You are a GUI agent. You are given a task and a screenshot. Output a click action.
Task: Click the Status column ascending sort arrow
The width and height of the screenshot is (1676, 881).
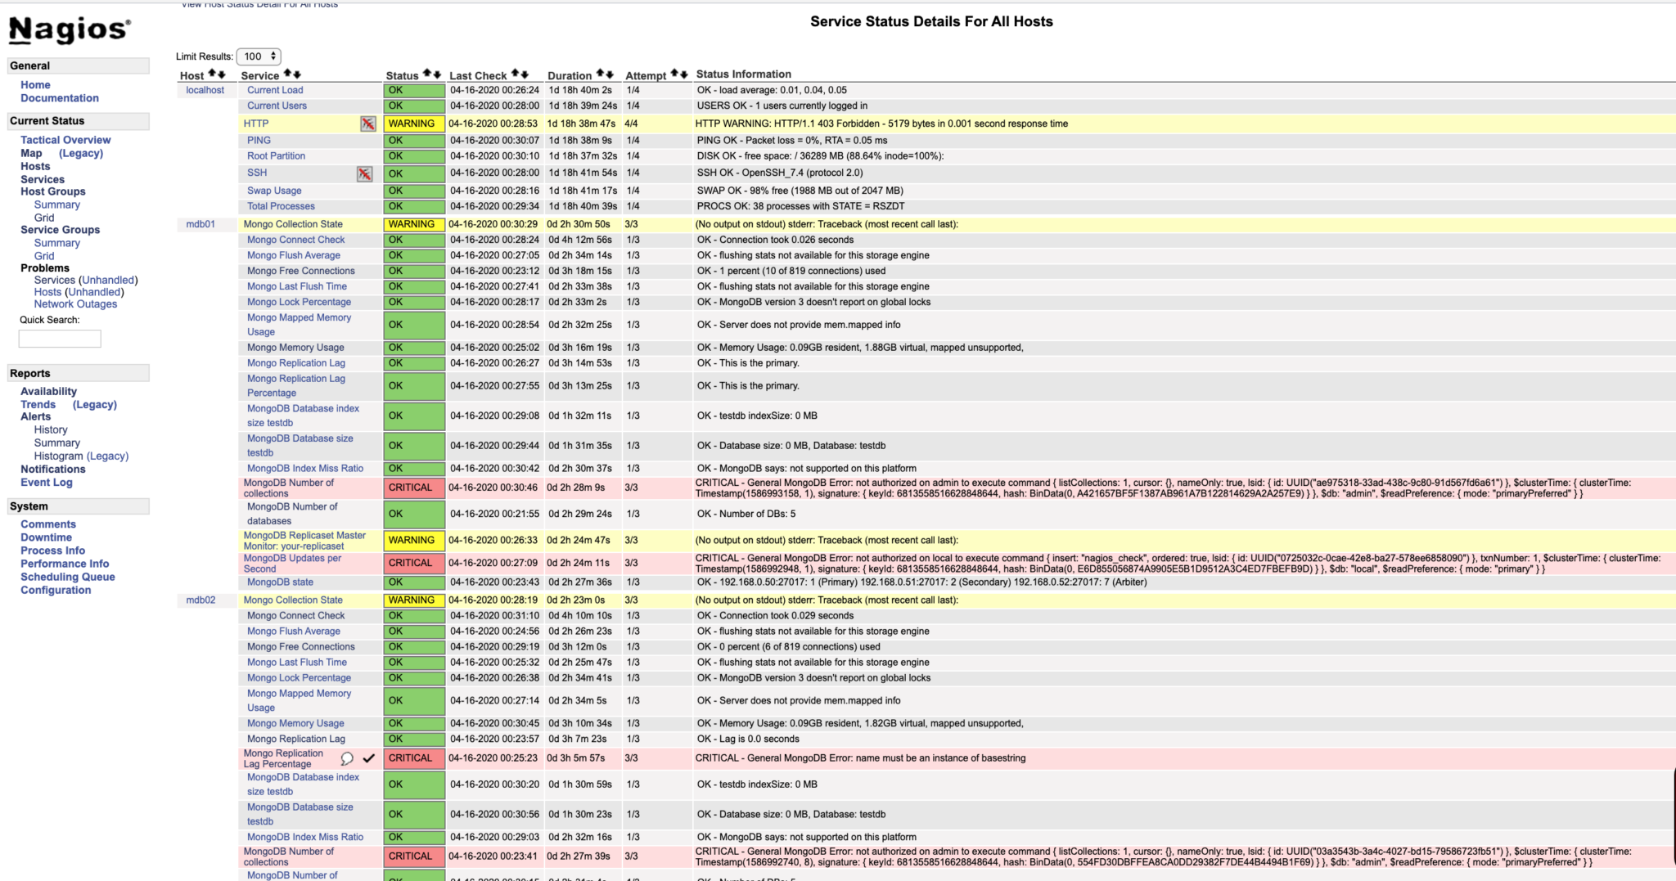427,74
